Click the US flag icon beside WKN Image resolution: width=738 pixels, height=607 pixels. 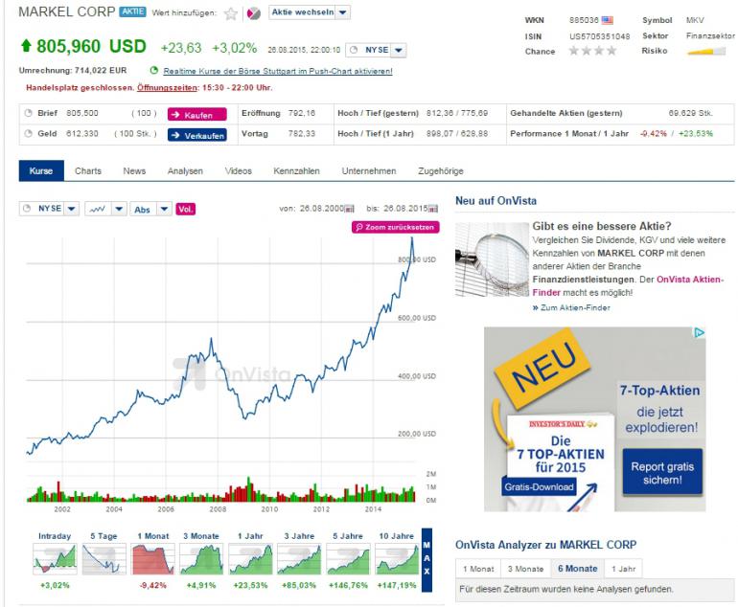[x=607, y=19]
